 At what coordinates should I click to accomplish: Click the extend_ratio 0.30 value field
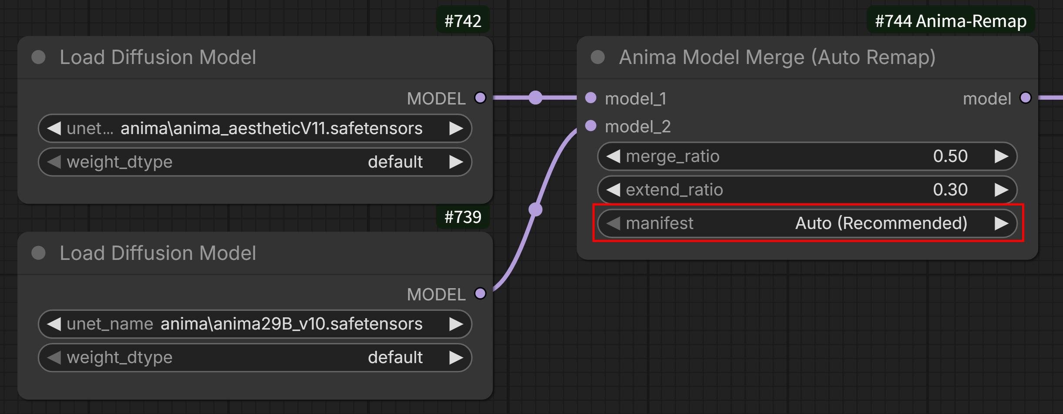click(x=807, y=189)
